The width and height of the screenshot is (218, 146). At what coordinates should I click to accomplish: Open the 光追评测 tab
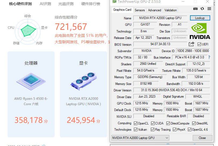[66, 4]
